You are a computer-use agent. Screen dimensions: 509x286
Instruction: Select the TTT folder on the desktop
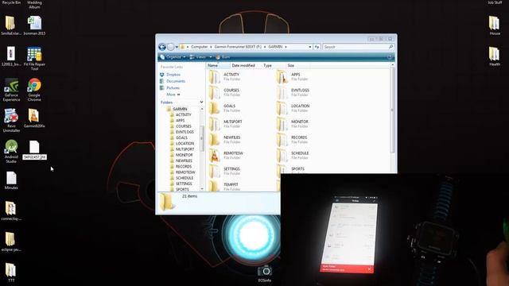coord(10,272)
